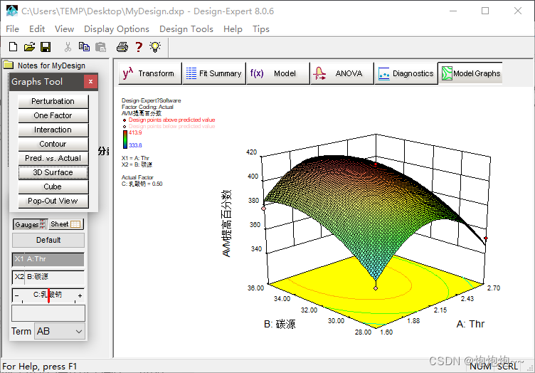Click the Paste clipboard icon
Image resolution: width=535 pixels, height=373 pixels.
point(100,47)
